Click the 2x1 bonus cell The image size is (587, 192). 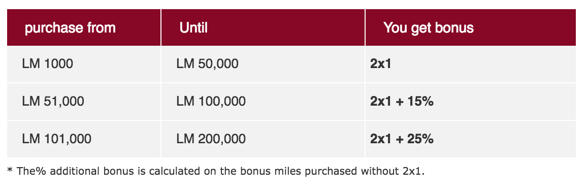(471, 64)
